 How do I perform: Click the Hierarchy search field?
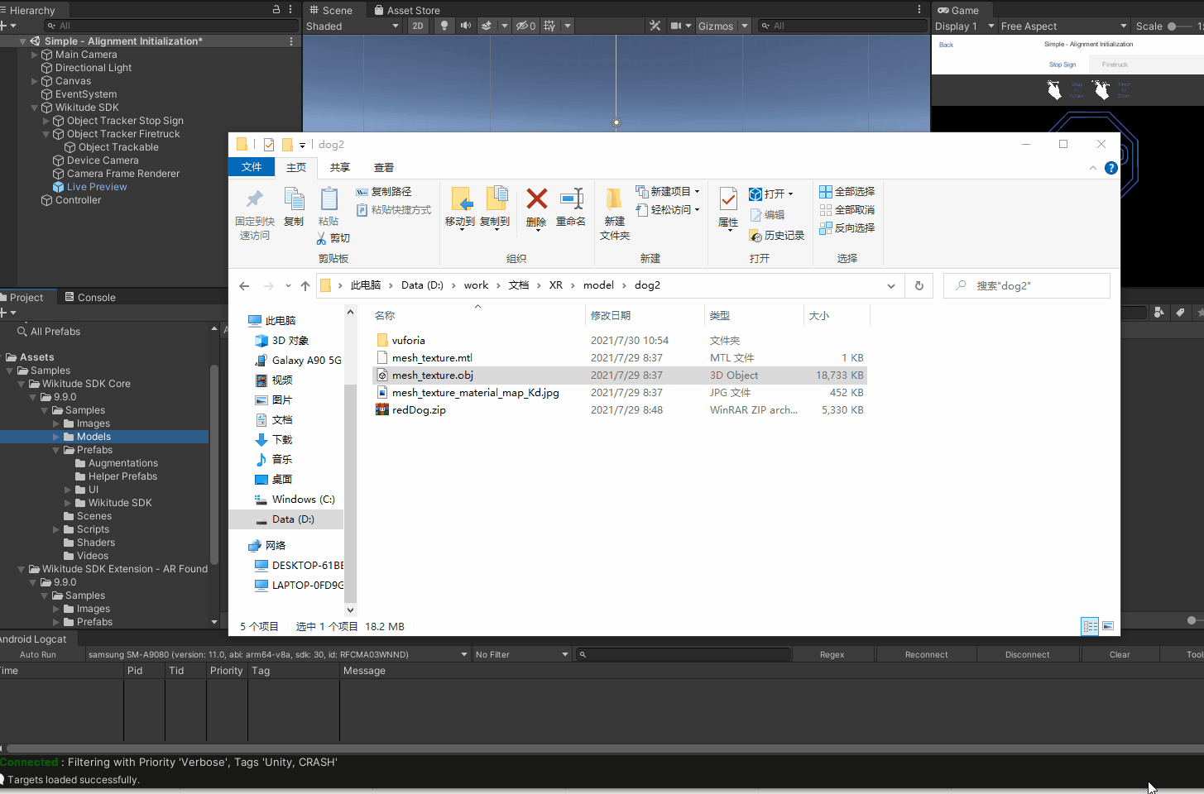(x=170, y=26)
